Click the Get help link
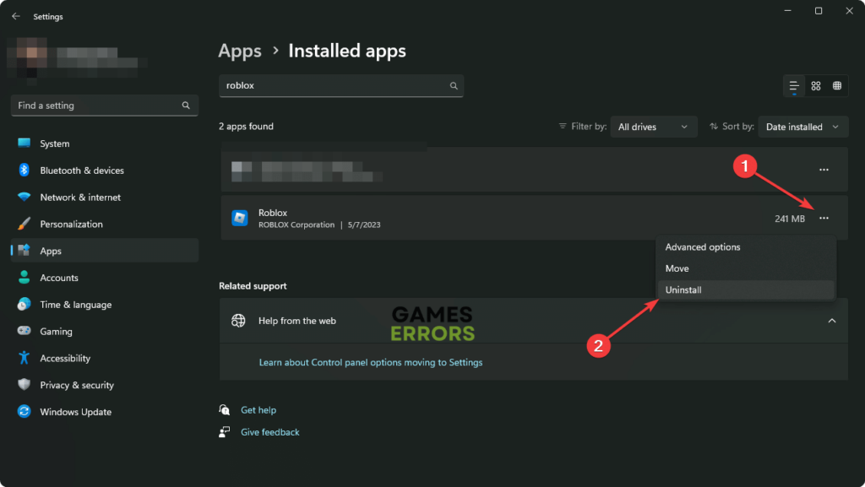865x487 pixels. (258, 410)
